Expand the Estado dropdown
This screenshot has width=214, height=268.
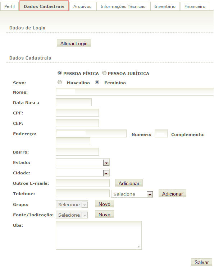pos(83,162)
